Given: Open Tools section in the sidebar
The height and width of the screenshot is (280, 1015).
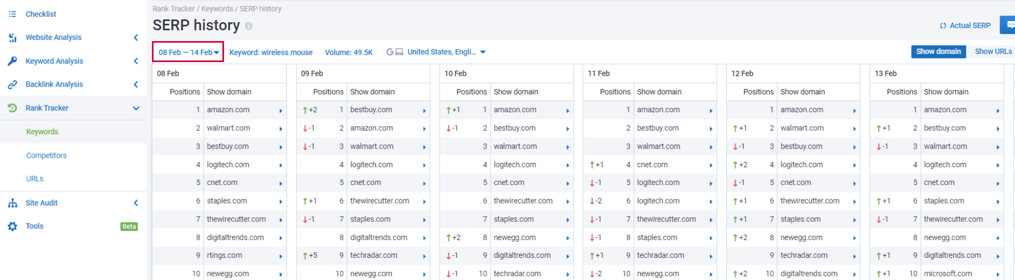Looking at the screenshot, I should click(x=34, y=226).
